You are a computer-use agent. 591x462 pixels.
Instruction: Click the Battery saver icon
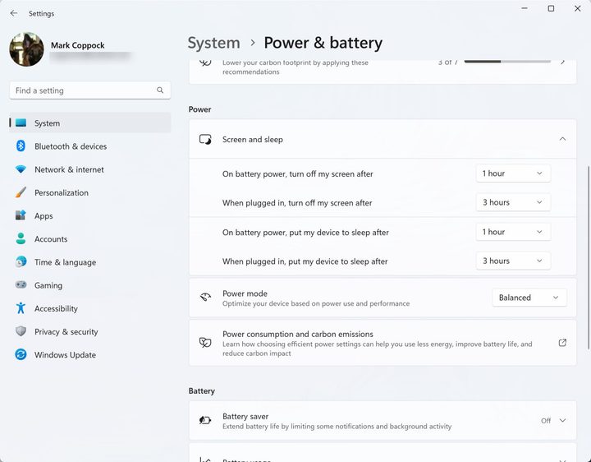(205, 420)
